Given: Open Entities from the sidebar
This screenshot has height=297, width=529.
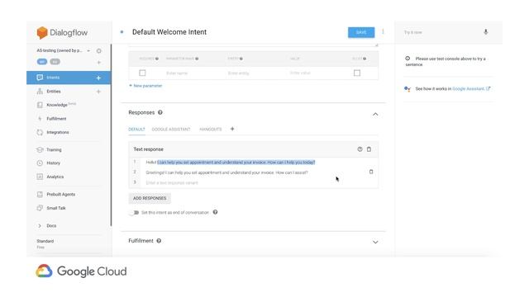Looking at the screenshot, I should (53, 92).
